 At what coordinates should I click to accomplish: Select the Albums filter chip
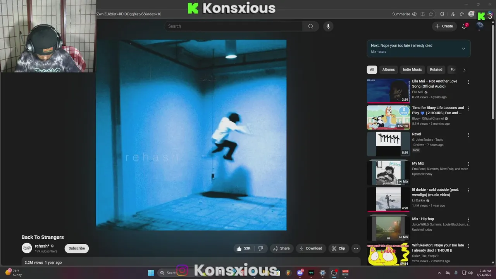coord(389,70)
